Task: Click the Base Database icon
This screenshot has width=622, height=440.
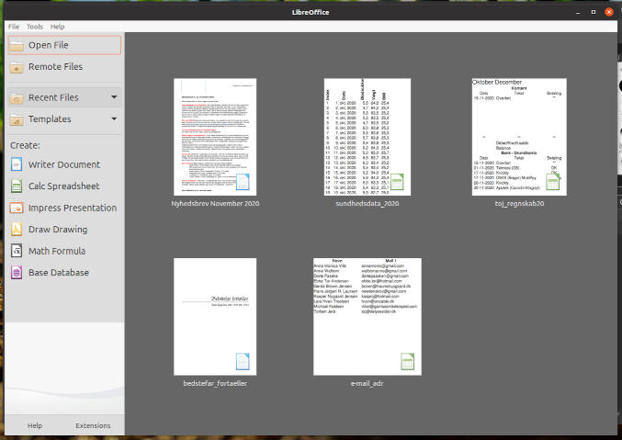Action: [x=17, y=273]
